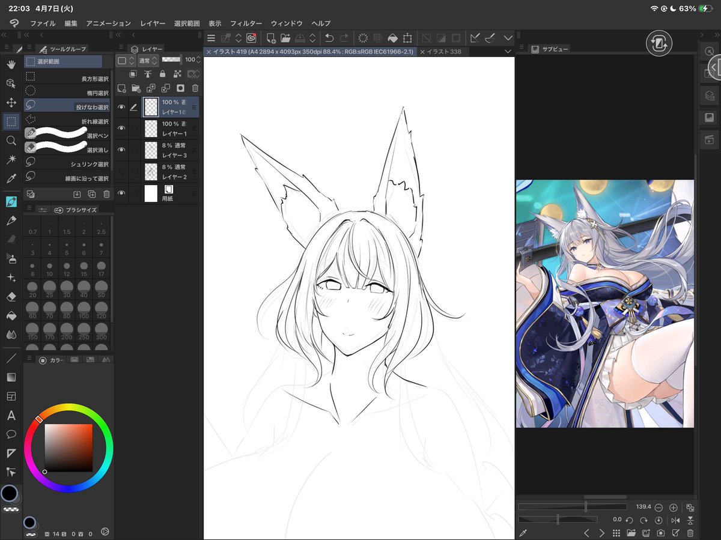Screen dimensions: 721x540
Task: Toggle Lock transparent pixels icon
Action: click(x=177, y=74)
